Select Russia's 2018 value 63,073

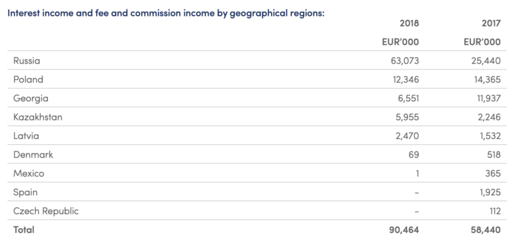[405, 61]
